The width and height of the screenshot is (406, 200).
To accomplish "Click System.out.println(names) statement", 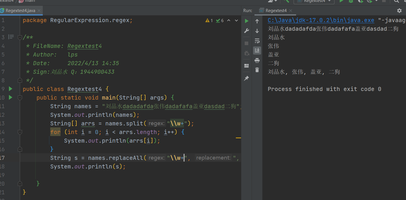I will tap(95, 115).
